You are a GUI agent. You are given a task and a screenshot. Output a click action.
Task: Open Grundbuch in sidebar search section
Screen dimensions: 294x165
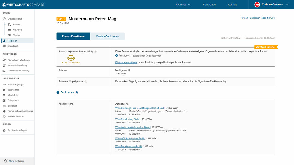pos(13,46)
